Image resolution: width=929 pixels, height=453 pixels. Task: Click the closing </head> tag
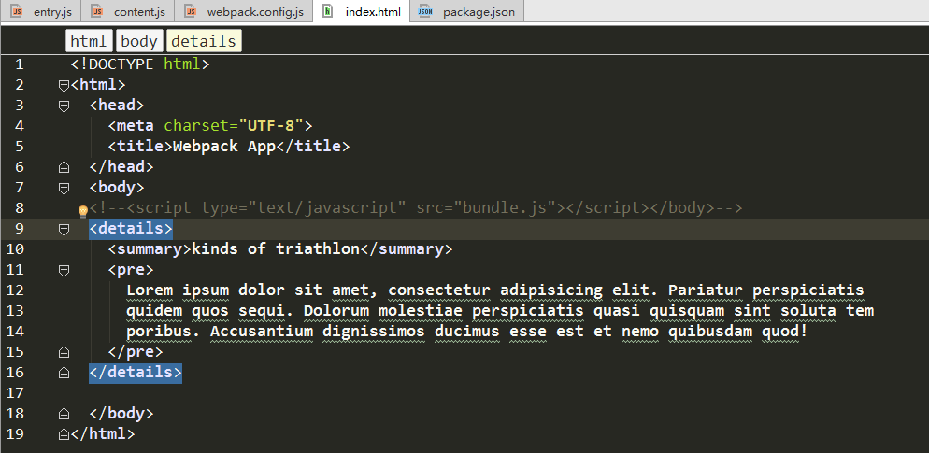click(121, 167)
